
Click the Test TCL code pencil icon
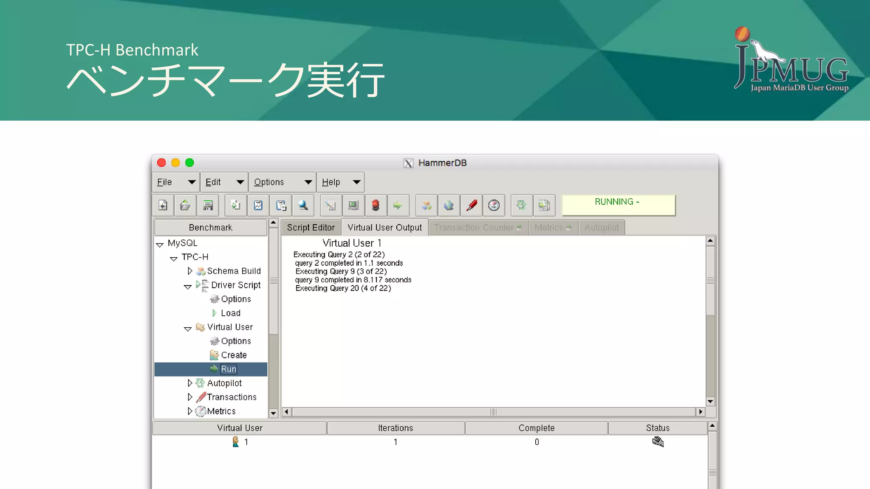pyautogui.click(x=330, y=205)
